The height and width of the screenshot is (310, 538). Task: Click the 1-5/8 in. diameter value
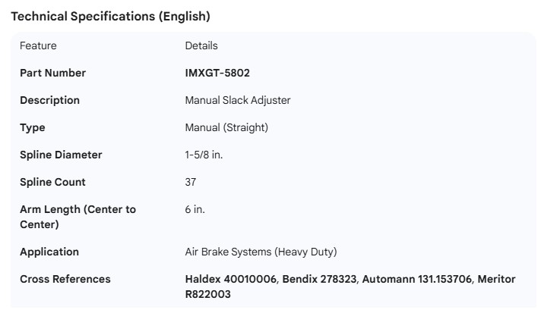[204, 155]
